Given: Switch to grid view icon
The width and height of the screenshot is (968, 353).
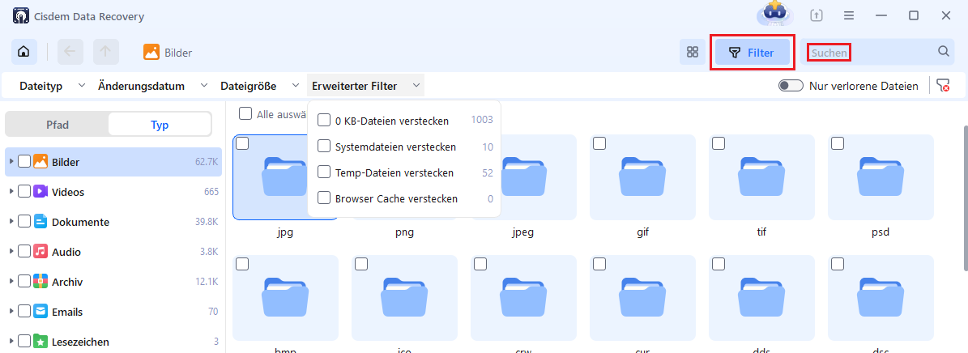Looking at the screenshot, I should tap(692, 53).
